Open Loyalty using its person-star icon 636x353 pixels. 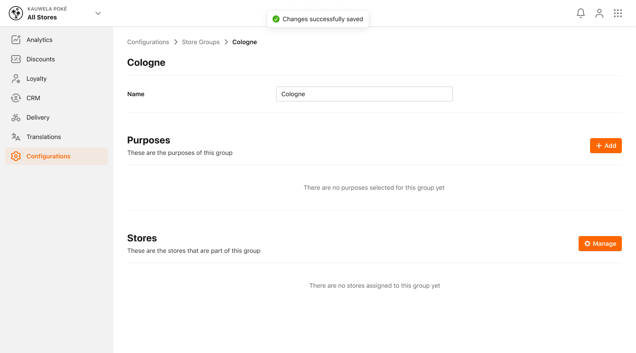(16, 79)
